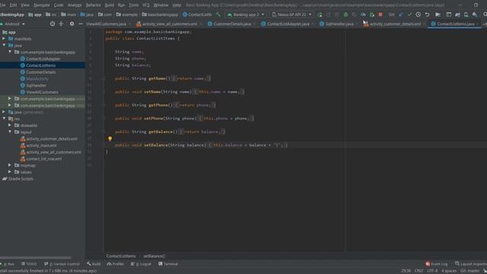Select ViewAllCustomers in project tree

[x=42, y=92]
